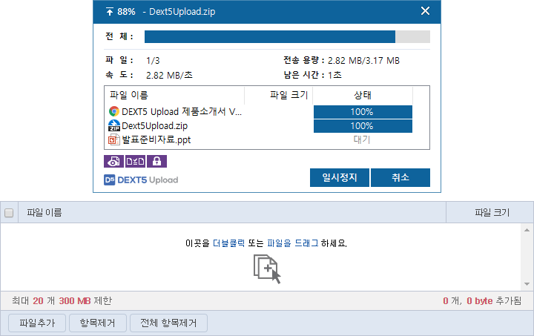Click the 파일추가 button
534x336 pixels.
37,323
